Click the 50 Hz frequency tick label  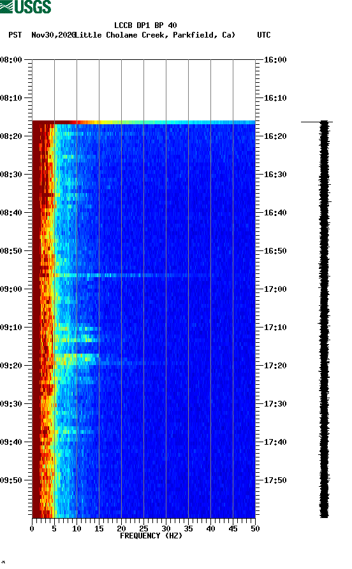tap(255, 529)
